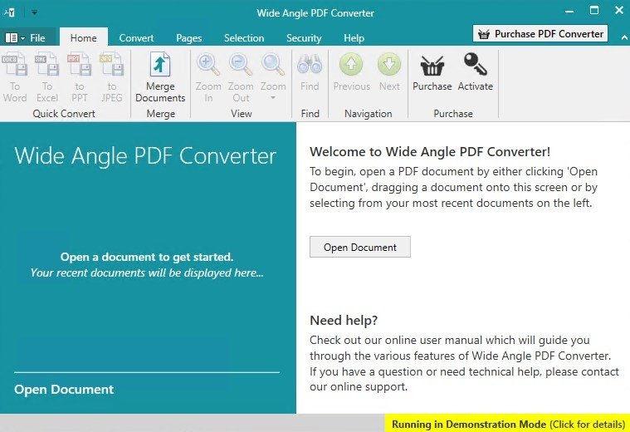This screenshot has width=630, height=432.
Task: Switch to the Pages tab
Action: [189, 38]
